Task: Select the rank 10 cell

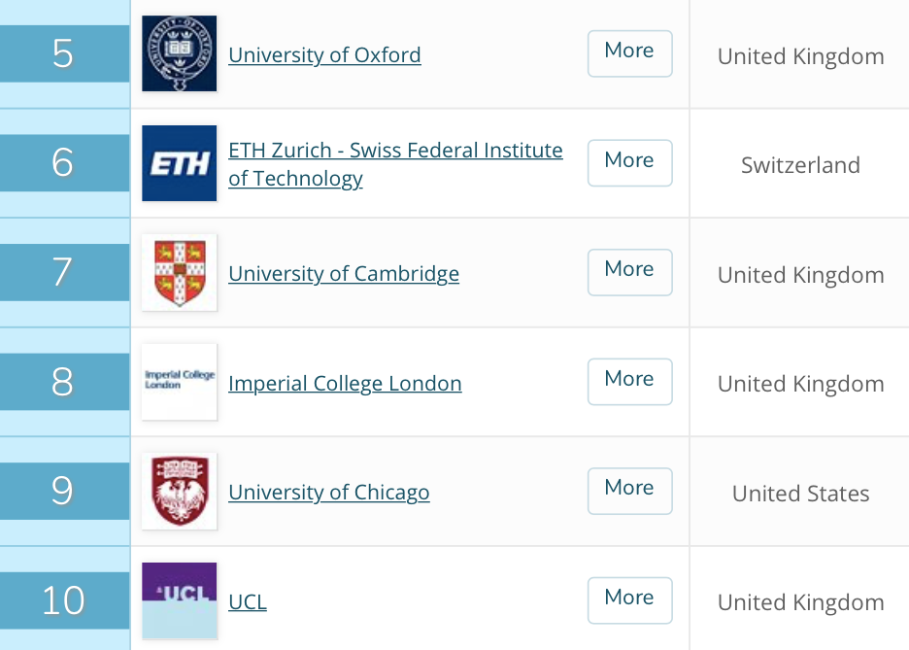Action: (63, 600)
